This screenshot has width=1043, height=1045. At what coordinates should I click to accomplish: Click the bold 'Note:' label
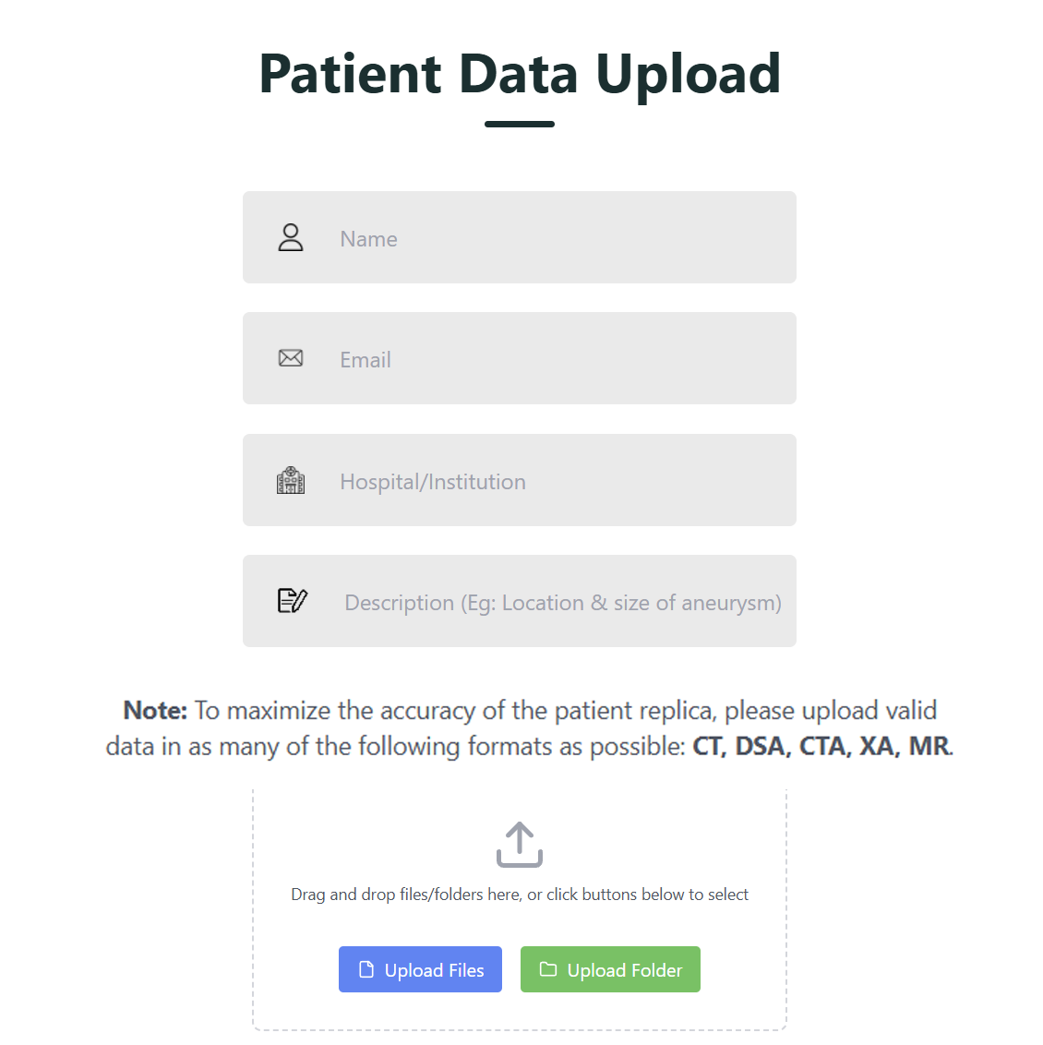[x=155, y=711]
